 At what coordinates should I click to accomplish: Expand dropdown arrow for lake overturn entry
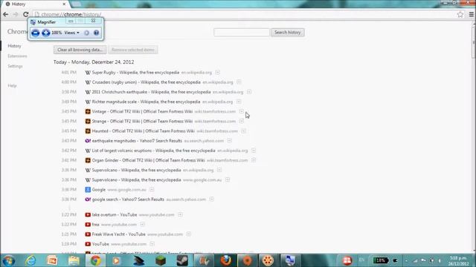180,214
